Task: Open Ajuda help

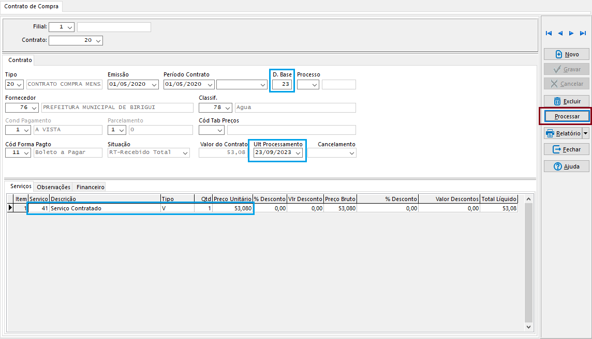Action: tap(566, 166)
